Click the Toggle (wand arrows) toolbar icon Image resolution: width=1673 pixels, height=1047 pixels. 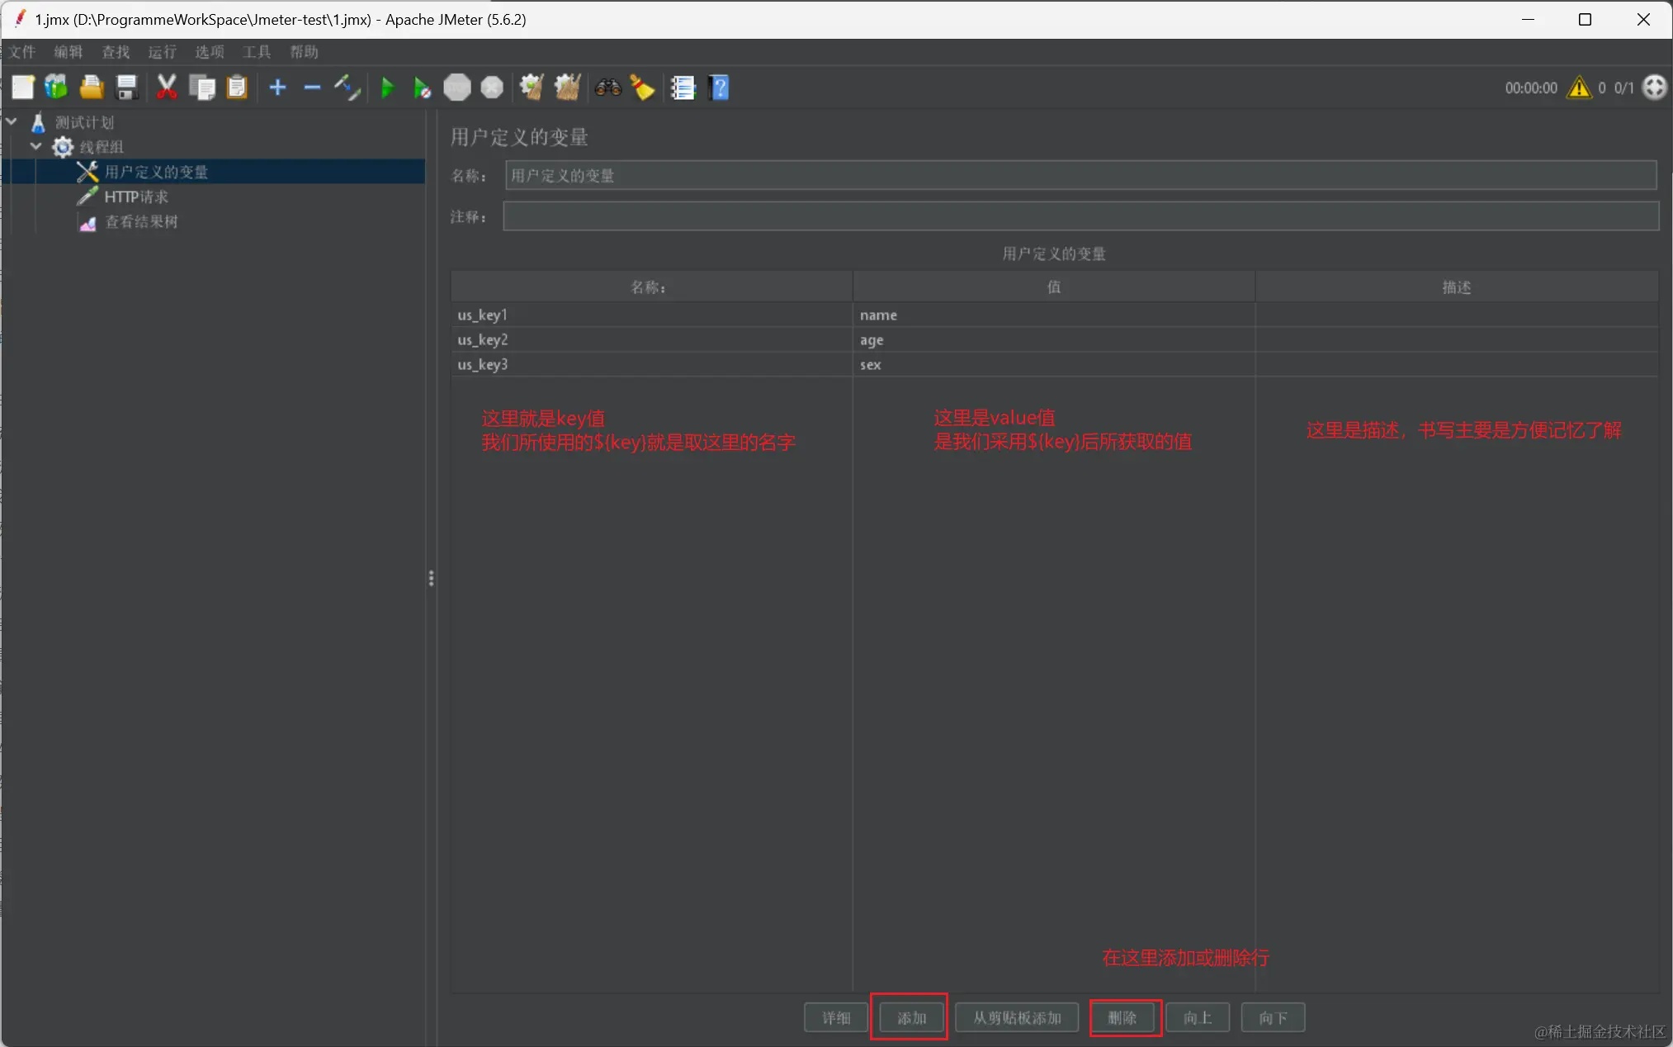click(347, 88)
